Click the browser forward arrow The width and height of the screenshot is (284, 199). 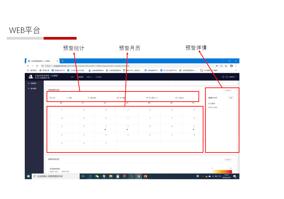[x=33, y=66]
